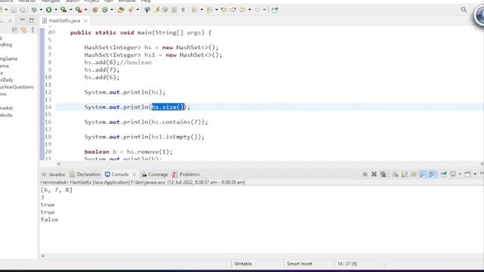Click the Coverage launch icon in toolbar
The height and width of the screenshot is (272, 484).
tap(64, 10)
